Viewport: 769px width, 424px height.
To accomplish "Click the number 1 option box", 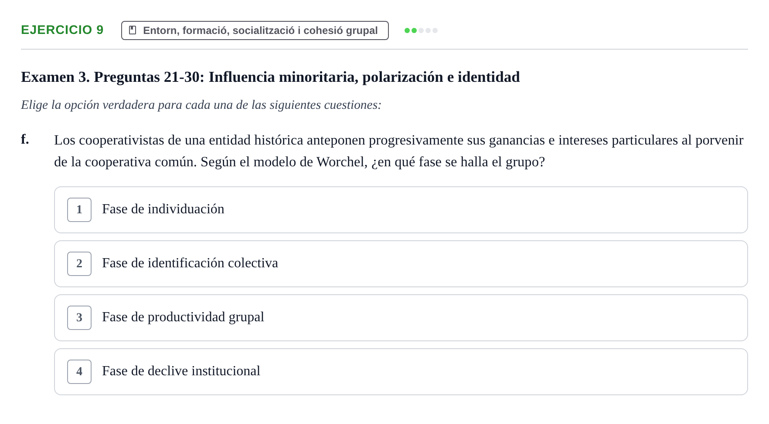I will [79, 210].
